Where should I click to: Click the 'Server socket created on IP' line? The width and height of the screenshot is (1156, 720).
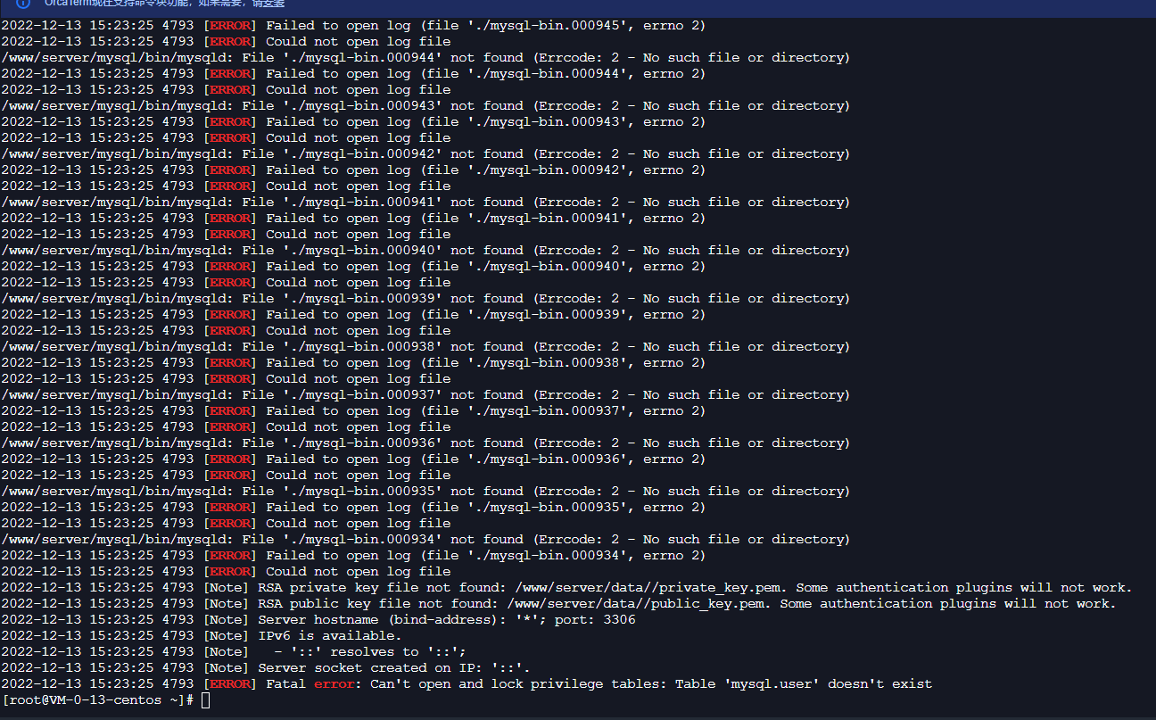(x=266, y=668)
